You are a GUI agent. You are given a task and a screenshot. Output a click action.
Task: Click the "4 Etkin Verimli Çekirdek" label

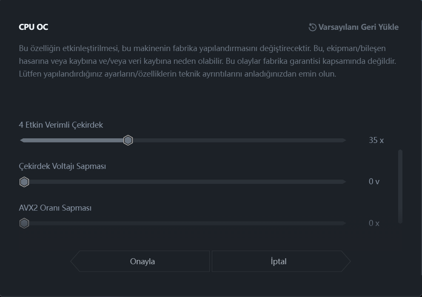[x=61, y=125]
